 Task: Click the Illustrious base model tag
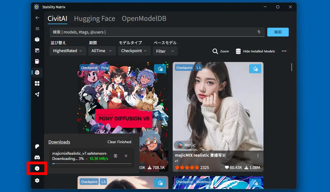pyautogui.click(x=204, y=182)
